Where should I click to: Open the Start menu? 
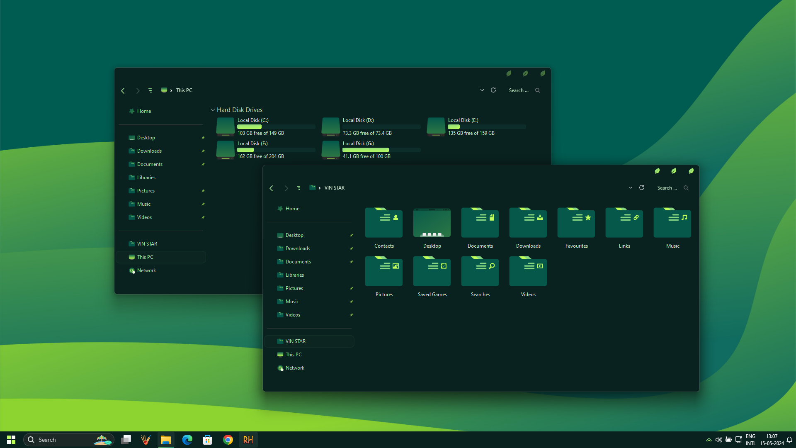11,439
